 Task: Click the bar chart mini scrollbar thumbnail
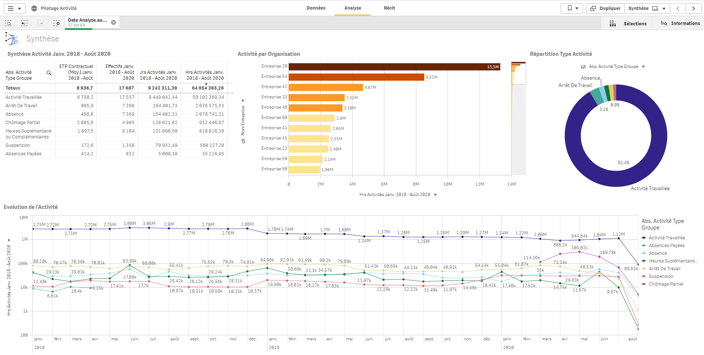[518, 73]
